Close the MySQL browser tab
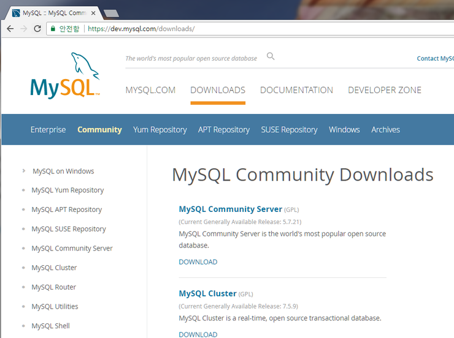Image resolution: width=454 pixels, height=338 pixels. [93, 13]
